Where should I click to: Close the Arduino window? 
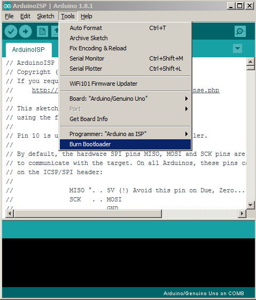click(250, 6)
